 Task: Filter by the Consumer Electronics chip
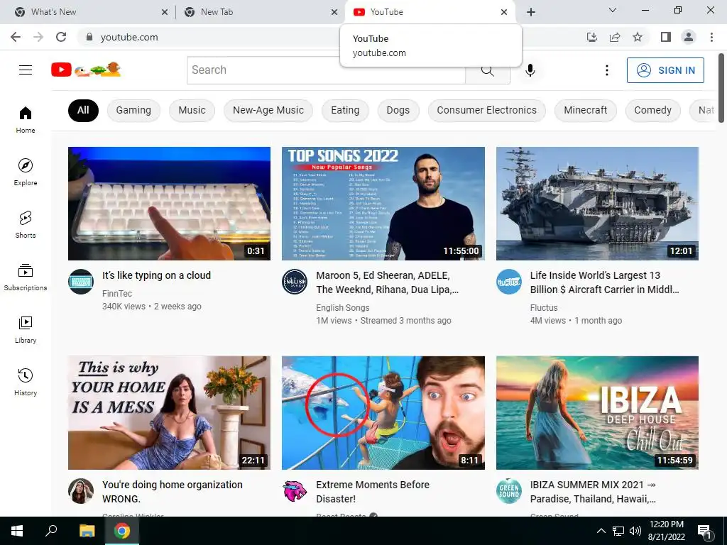[x=486, y=110]
